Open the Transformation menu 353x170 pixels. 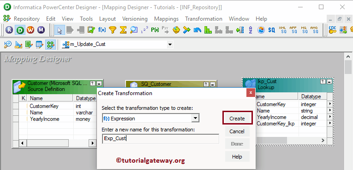pos(204,19)
